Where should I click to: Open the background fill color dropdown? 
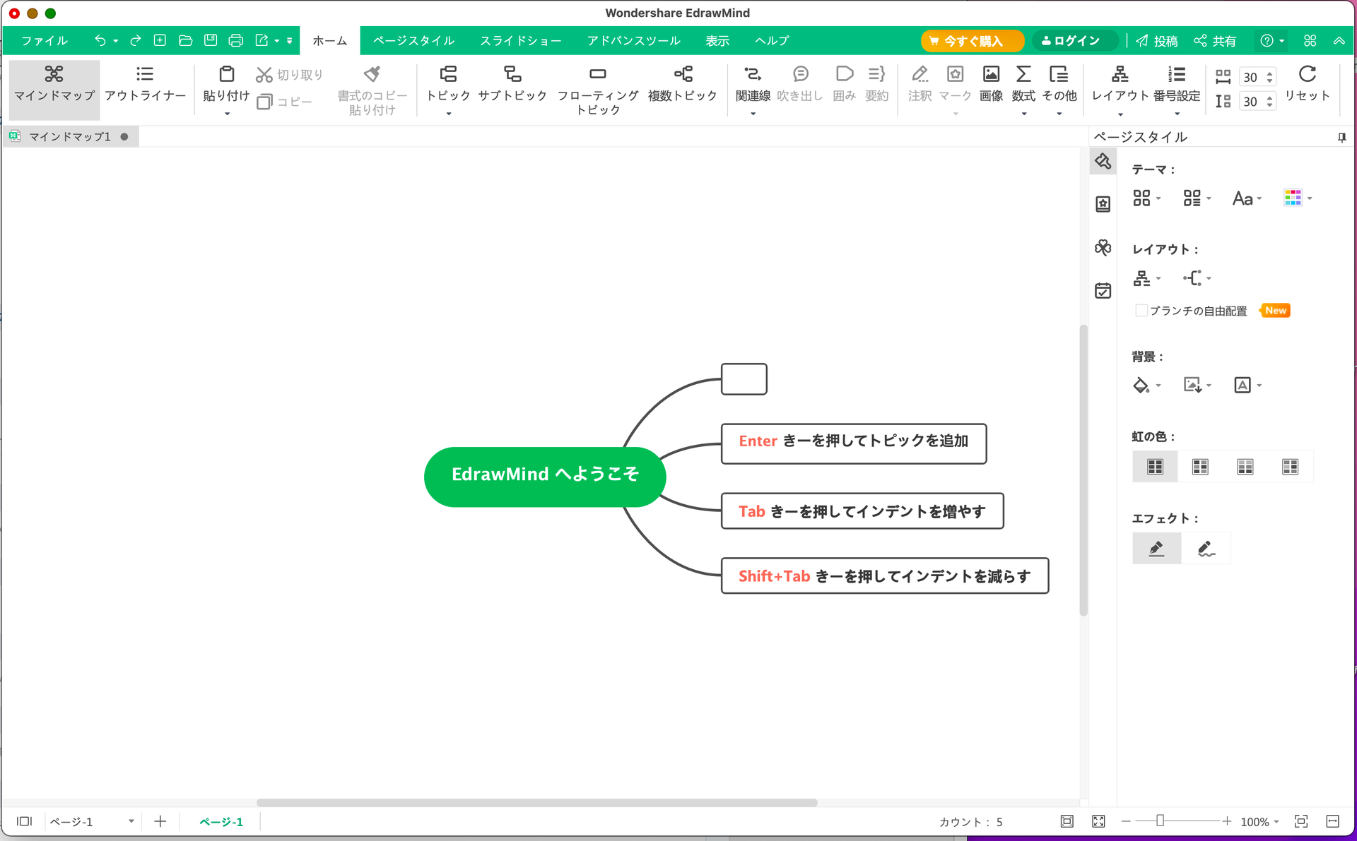(1146, 385)
